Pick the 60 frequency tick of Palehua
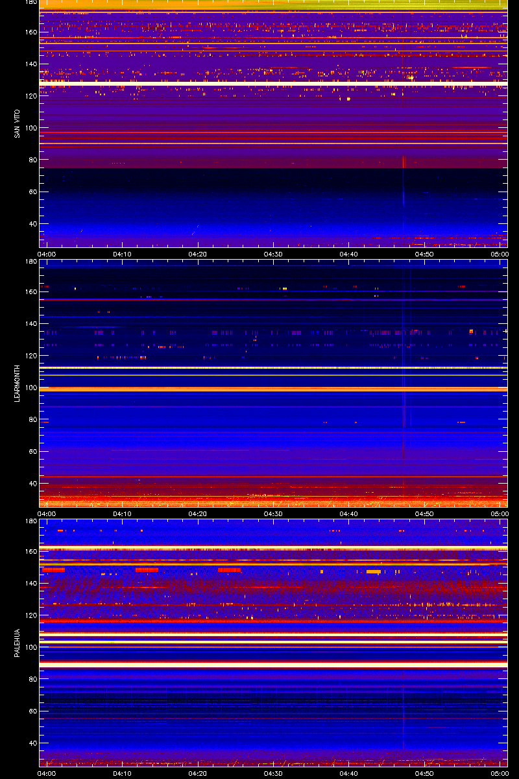This screenshot has width=519, height=779. click(x=32, y=711)
